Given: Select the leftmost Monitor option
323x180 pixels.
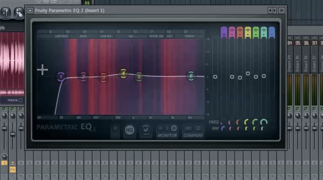Looking at the screenshot, I should click(x=160, y=128).
